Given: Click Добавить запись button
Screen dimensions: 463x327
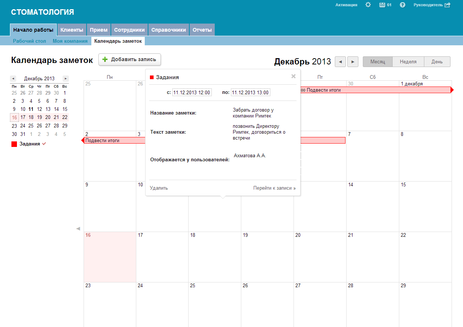Looking at the screenshot, I should [x=130, y=59].
